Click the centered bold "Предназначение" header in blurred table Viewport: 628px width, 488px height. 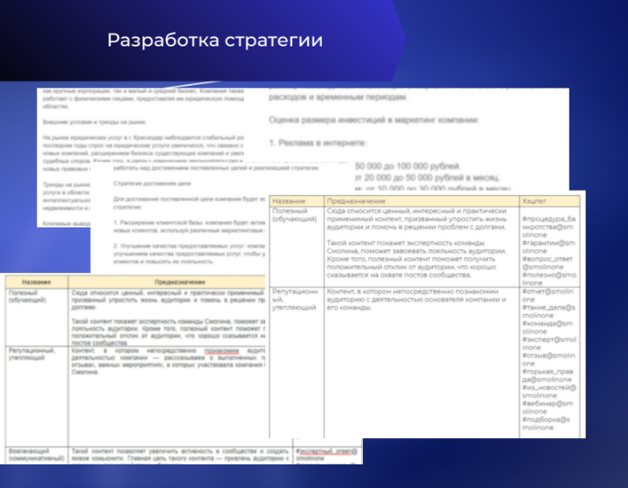[179, 282]
